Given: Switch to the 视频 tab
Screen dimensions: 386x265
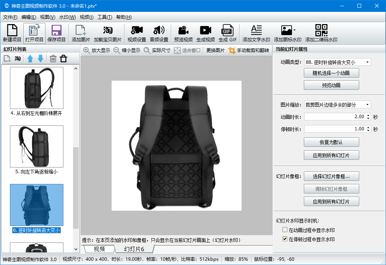Looking at the screenshot, I should click(99, 249).
